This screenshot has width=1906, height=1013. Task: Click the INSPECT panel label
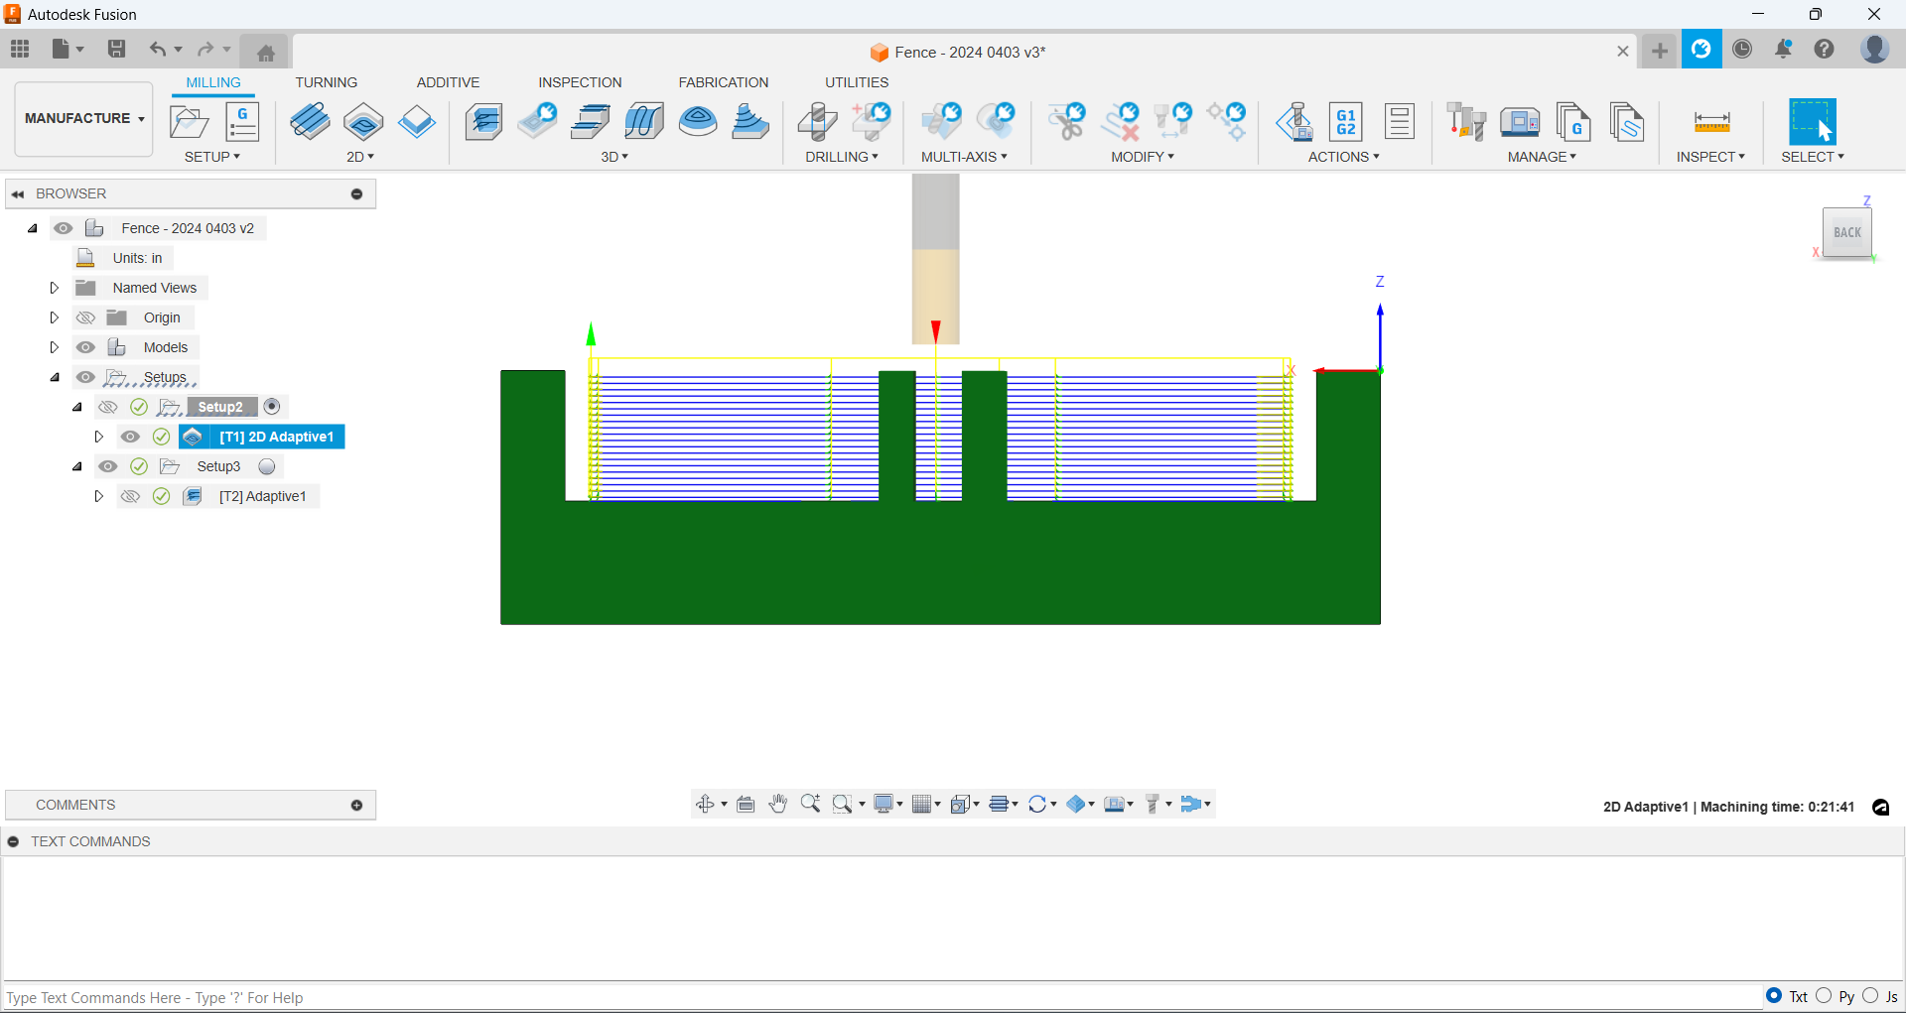pyautogui.click(x=1710, y=157)
